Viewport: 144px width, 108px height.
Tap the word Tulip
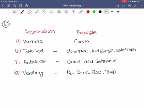(110, 72)
